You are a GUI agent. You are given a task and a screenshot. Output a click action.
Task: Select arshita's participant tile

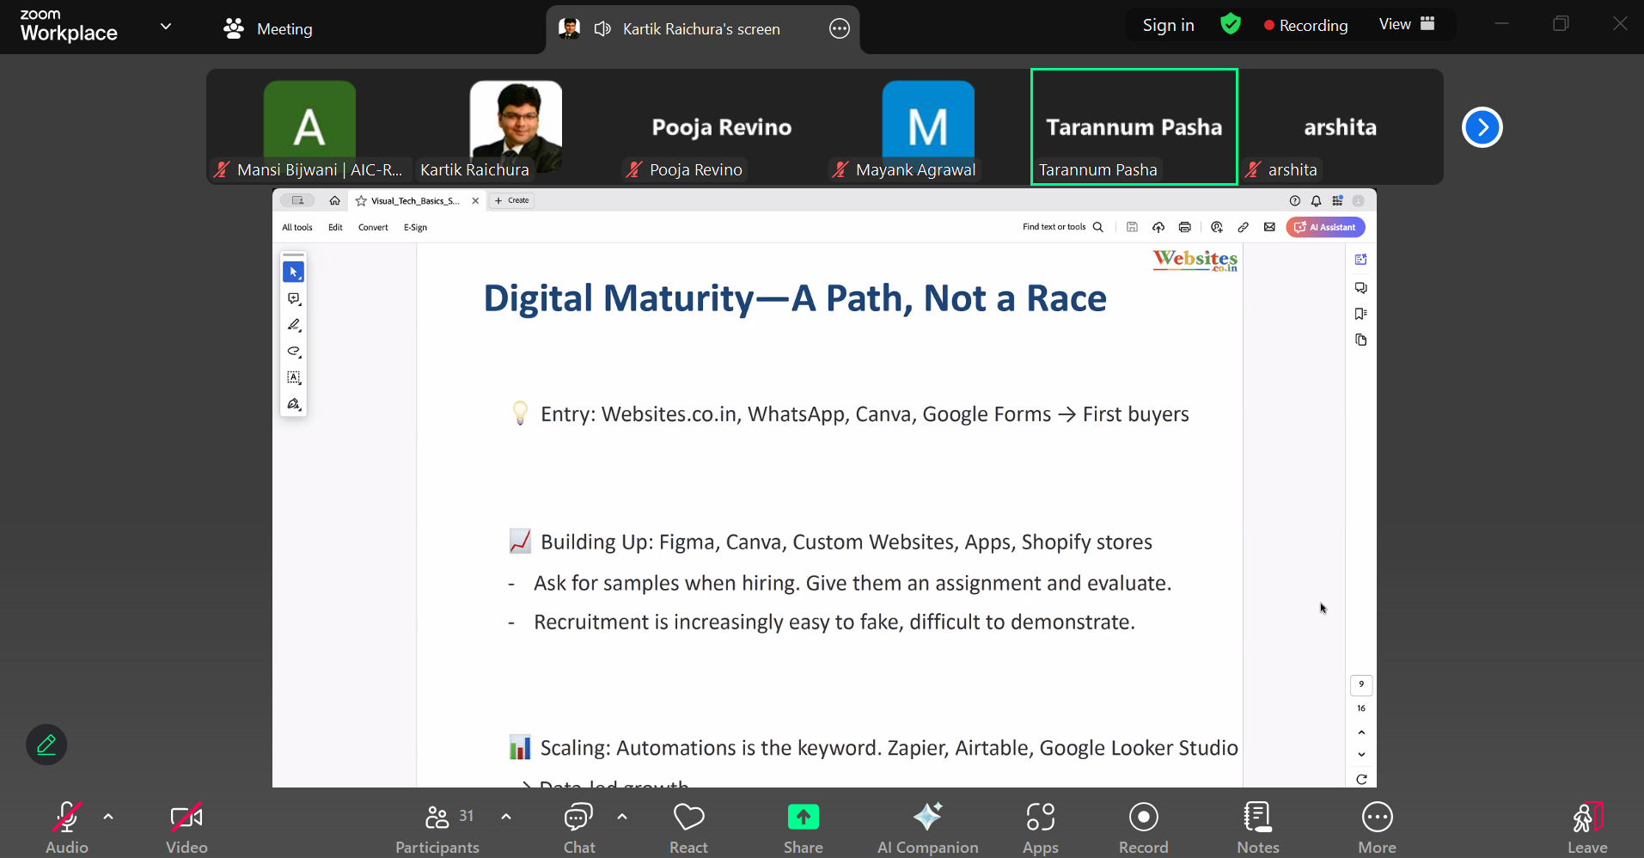coord(1341,127)
